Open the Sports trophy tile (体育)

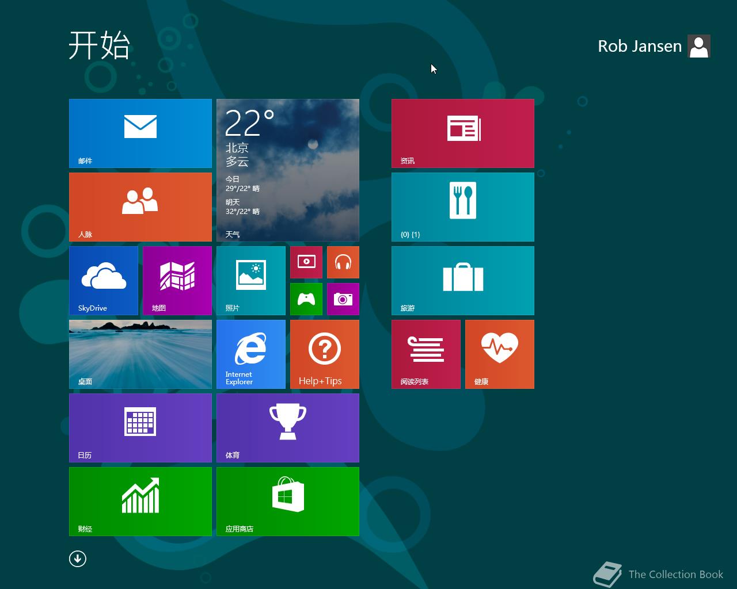coord(288,428)
